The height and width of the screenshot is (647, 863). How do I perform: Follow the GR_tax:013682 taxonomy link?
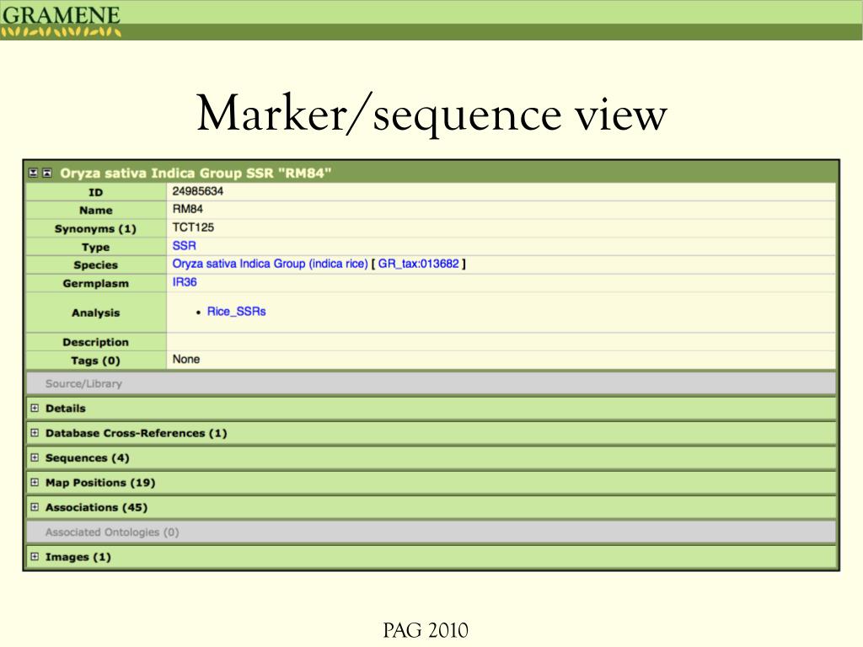[418, 264]
